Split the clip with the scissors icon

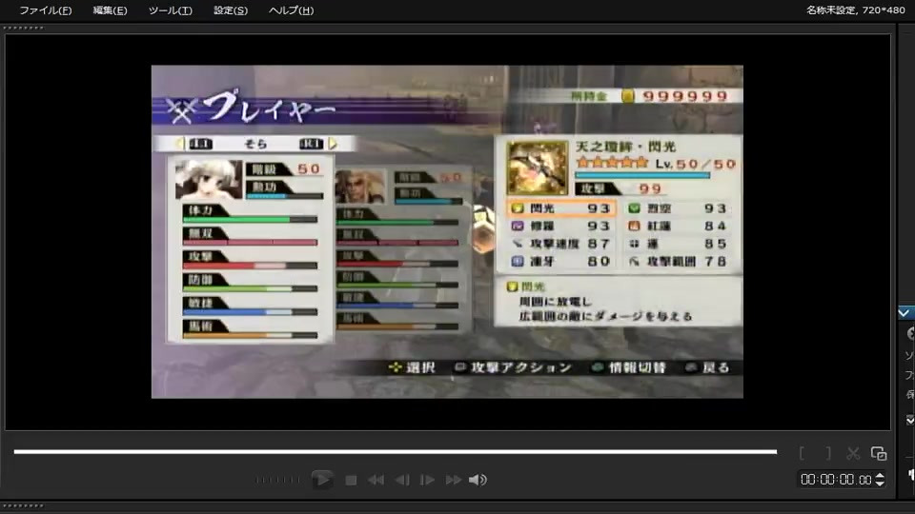tap(853, 453)
